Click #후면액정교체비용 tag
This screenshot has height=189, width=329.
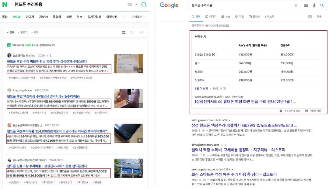pos(19,113)
